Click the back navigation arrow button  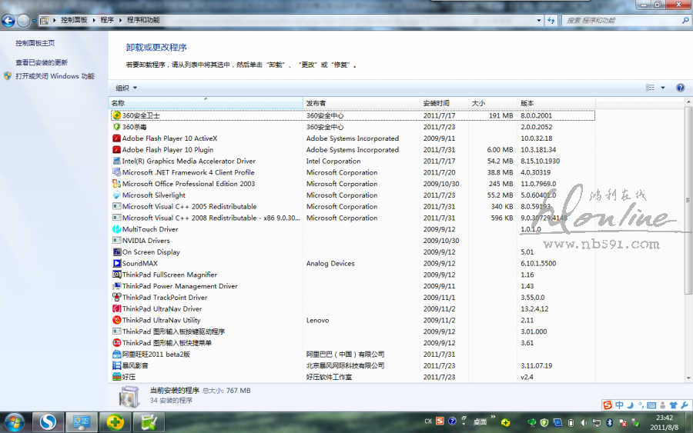pos(8,20)
